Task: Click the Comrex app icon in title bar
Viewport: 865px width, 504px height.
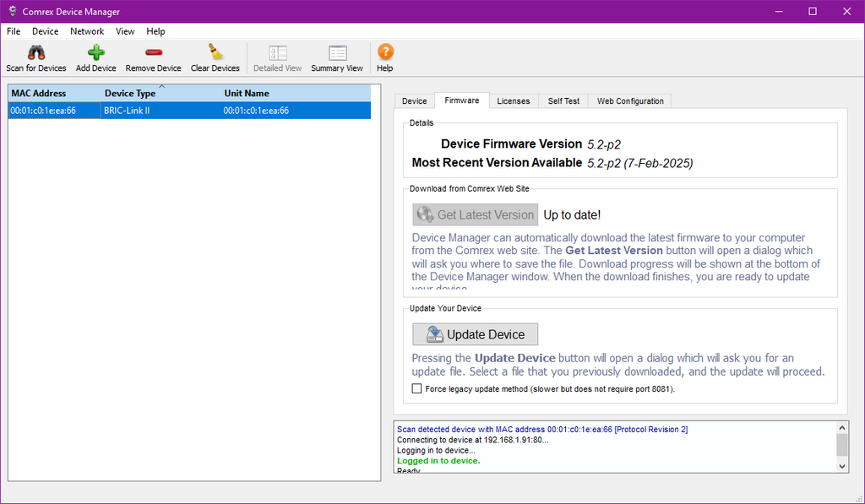Action: point(11,12)
